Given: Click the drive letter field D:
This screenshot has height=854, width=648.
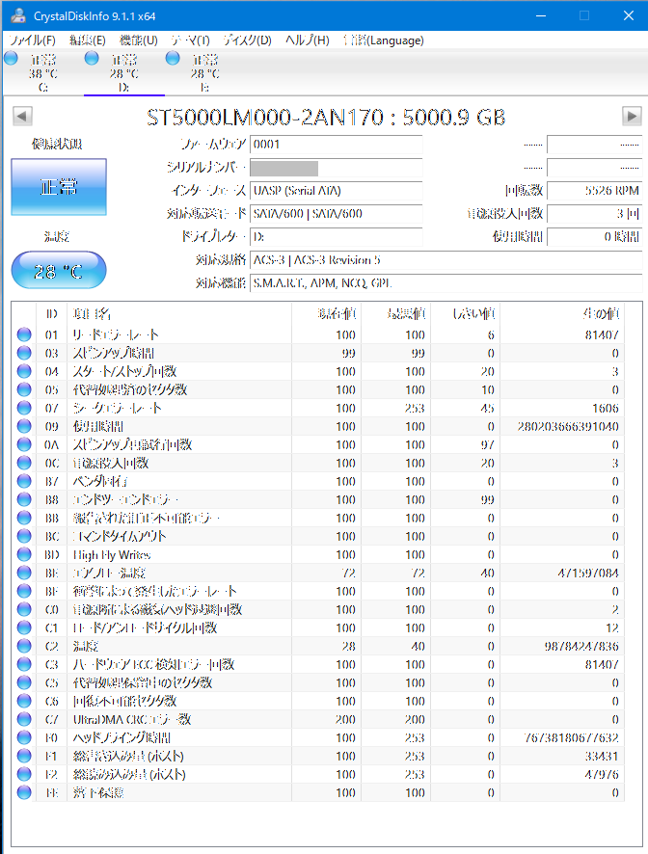Looking at the screenshot, I should pos(336,237).
